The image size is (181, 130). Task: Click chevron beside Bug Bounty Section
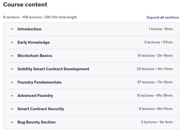pyautogui.click(x=12, y=122)
